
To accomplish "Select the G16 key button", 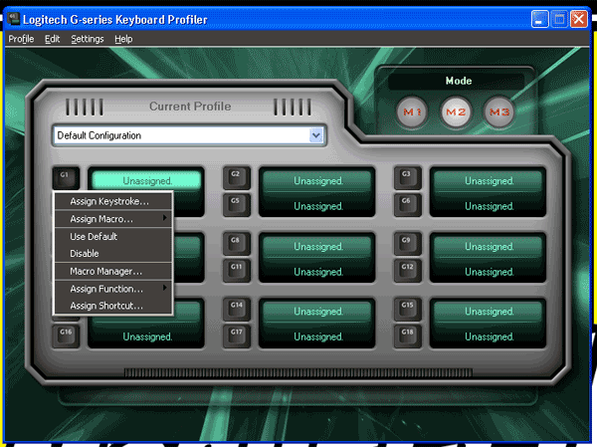I will pos(66,336).
